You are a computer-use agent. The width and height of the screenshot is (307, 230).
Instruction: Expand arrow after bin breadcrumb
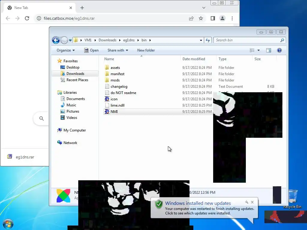(x=150, y=40)
